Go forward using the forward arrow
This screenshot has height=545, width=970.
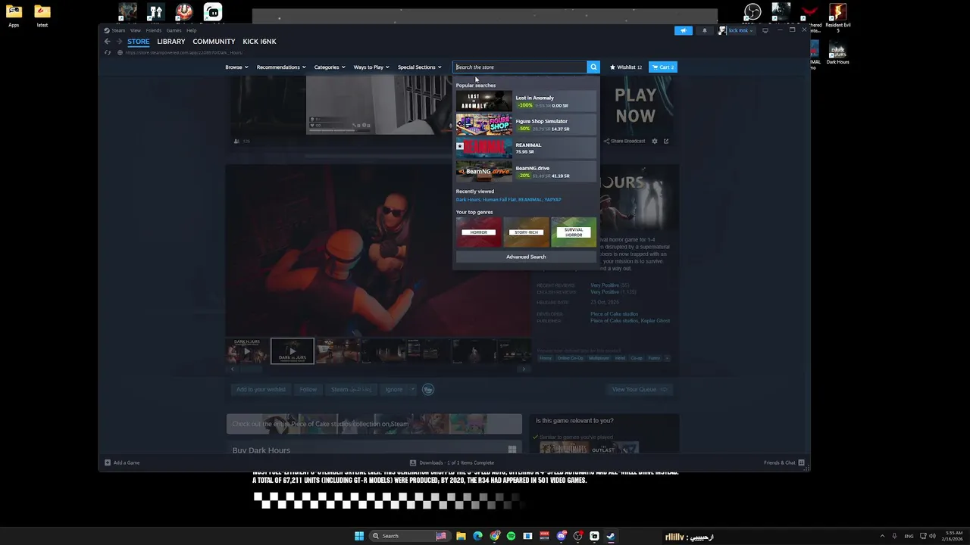(x=119, y=42)
